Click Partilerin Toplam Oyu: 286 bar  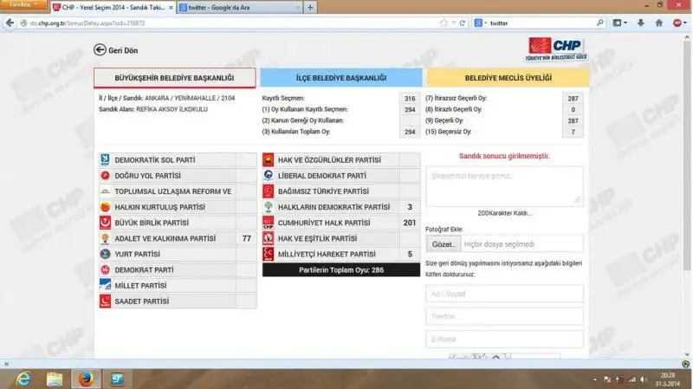341,270
